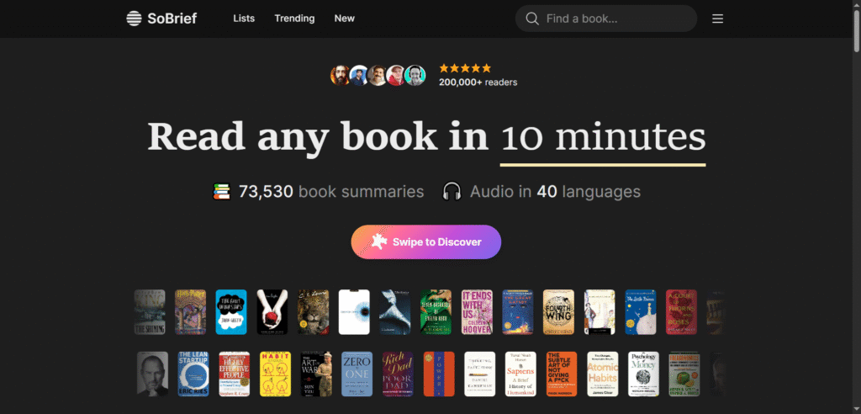Open the Harry Potter book cover

tap(191, 312)
